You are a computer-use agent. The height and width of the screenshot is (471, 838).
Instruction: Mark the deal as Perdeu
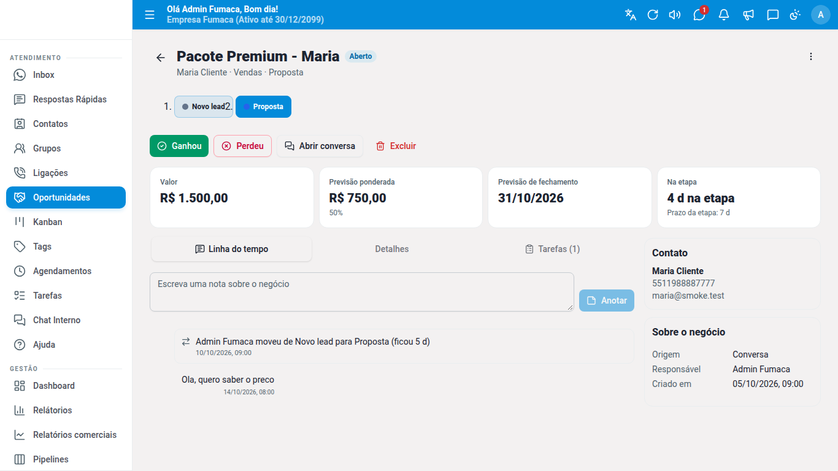coord(242,146)
